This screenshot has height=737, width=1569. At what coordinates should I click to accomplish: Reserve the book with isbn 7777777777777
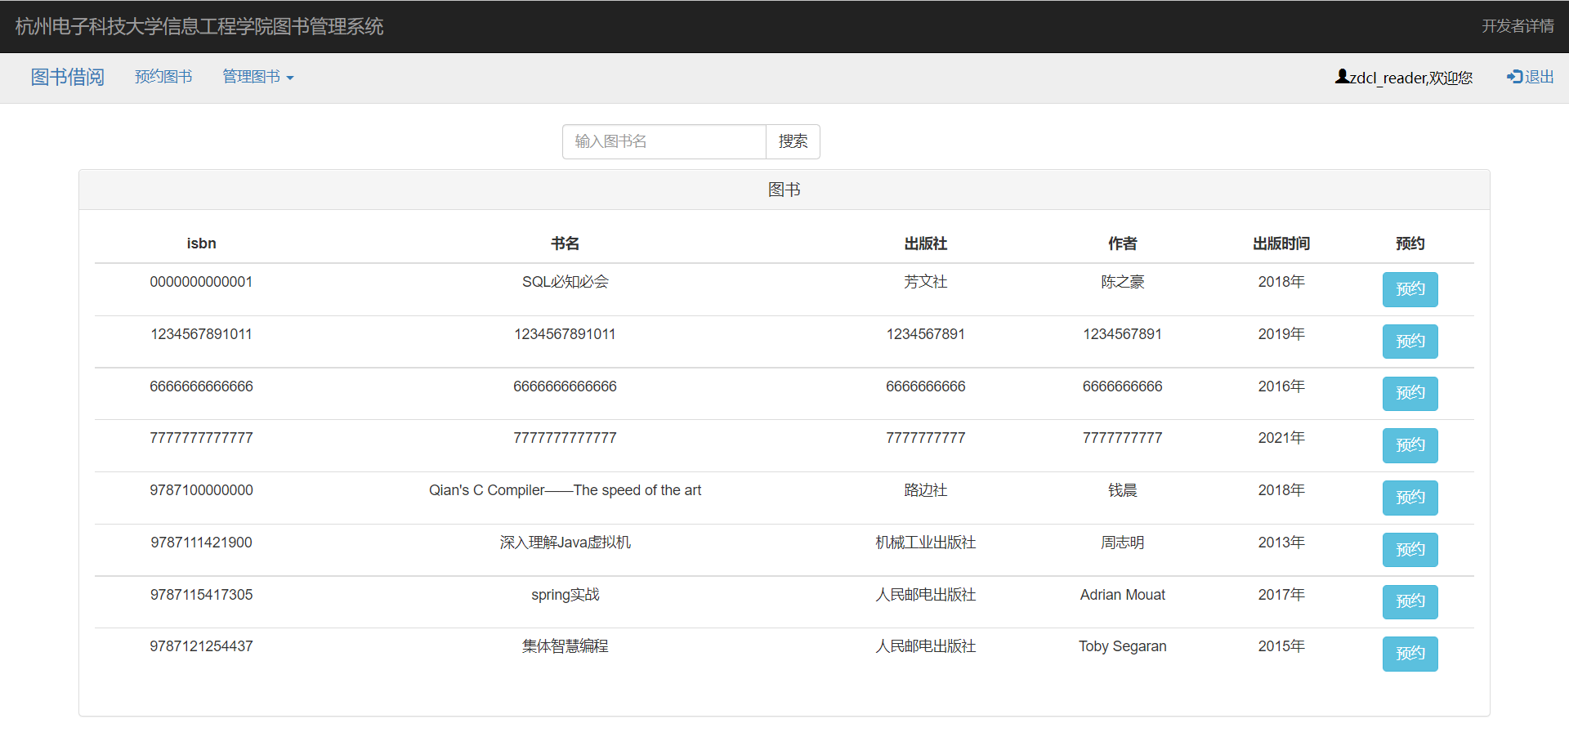pos(1410,445)
